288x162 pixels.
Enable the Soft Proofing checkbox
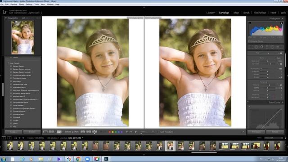(x=158, y=132)
